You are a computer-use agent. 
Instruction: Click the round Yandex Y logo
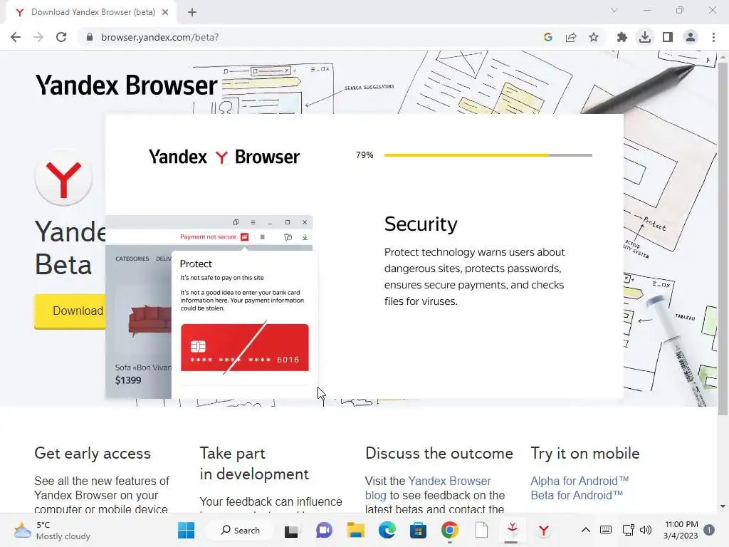[63, 177]
